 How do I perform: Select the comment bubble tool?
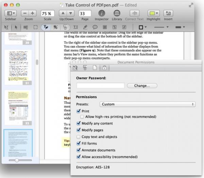point(95,27)
